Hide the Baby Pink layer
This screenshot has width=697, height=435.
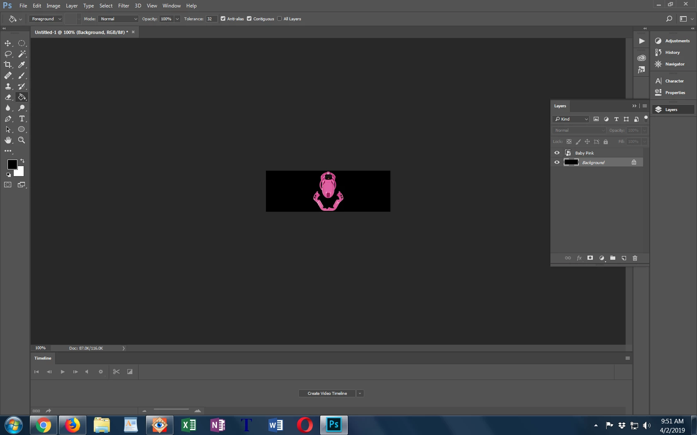tap(557, 153)
